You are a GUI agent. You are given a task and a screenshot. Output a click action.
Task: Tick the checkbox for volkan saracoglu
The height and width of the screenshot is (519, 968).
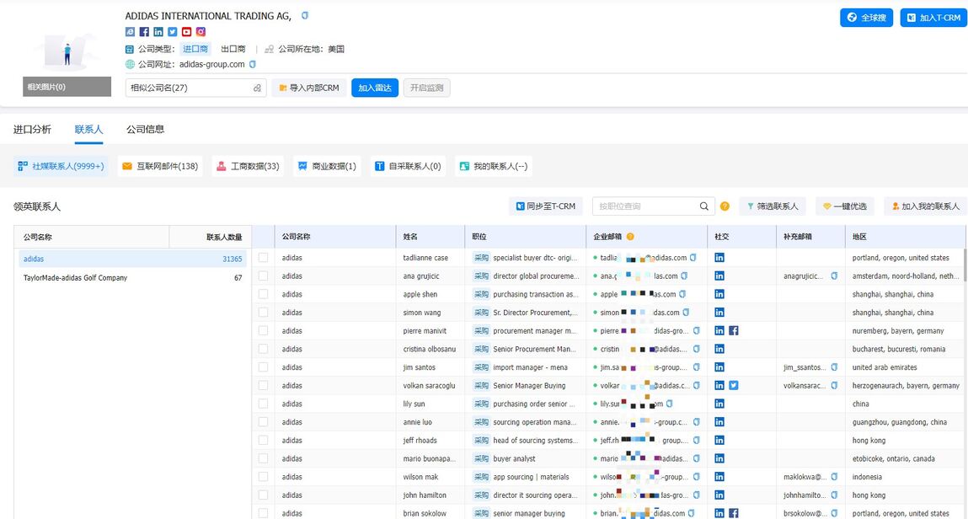pyautogui.click(x=263, y=385)
